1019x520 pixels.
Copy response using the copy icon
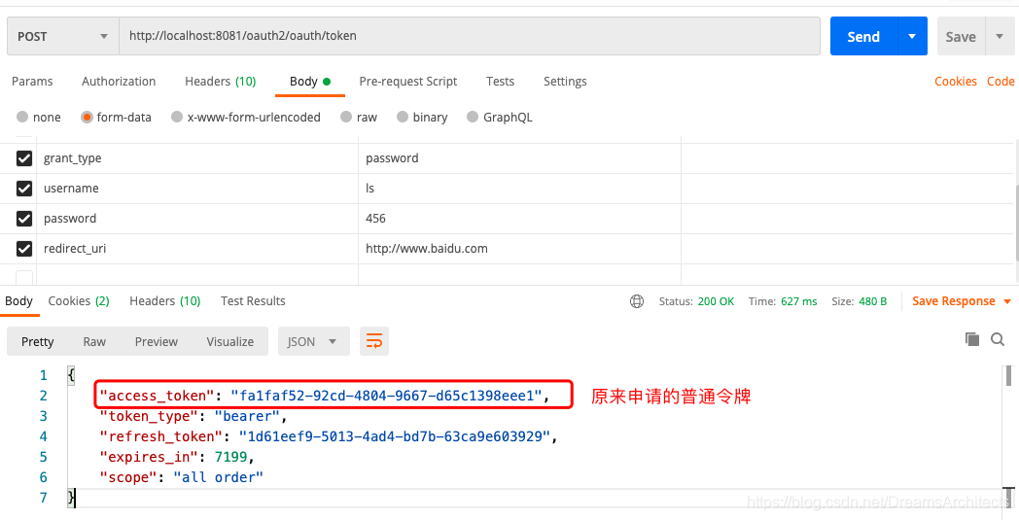pos(972,338)
